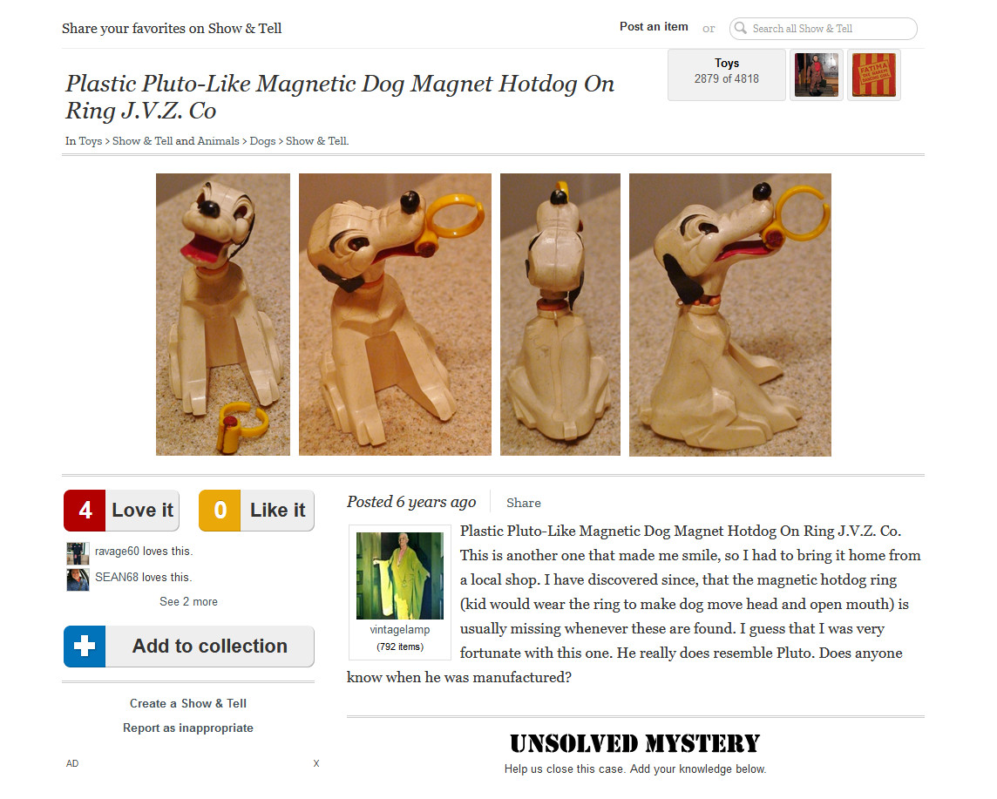Click the blue plus icon for collection
The image size is (997, 799).
click(85, 647)
